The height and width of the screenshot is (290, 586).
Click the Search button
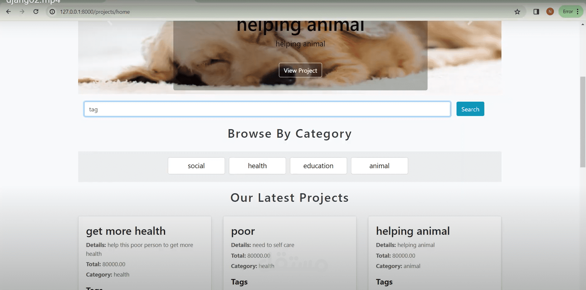point(470,109)
